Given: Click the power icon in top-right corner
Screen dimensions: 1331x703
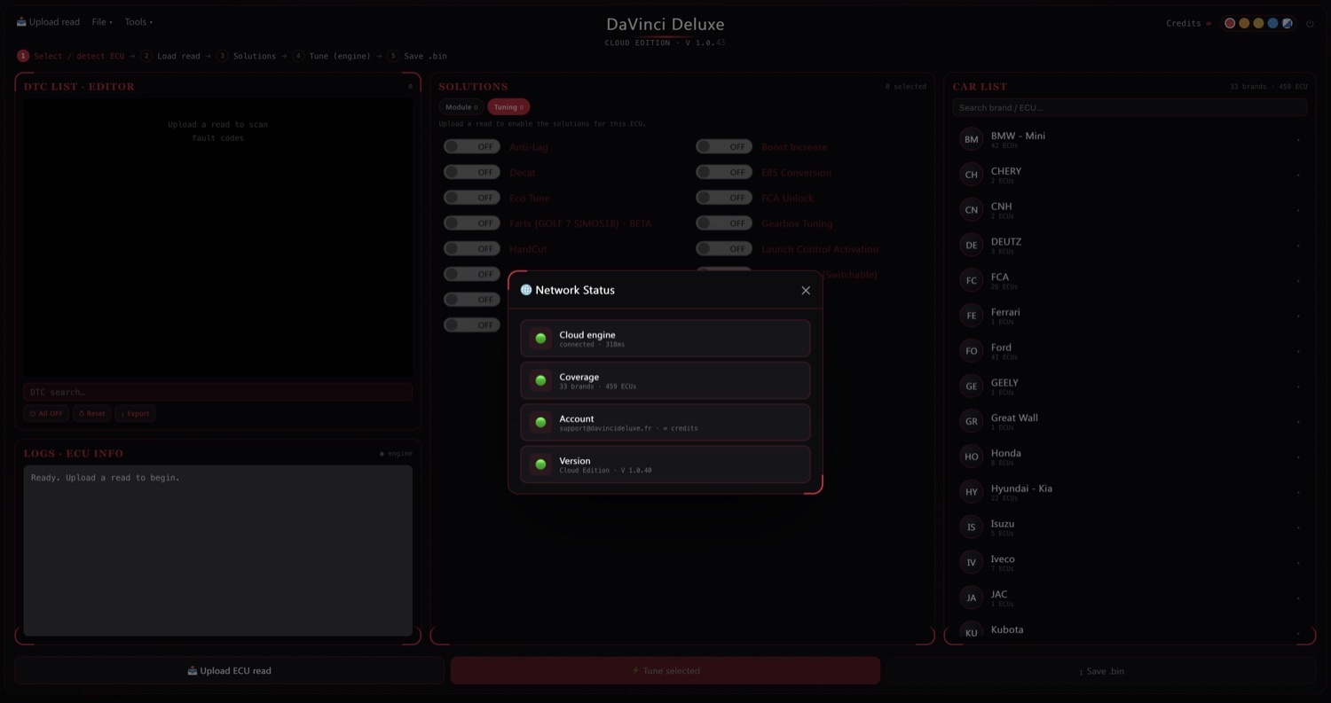Looking at the screenshot, I should tap(1310, 24).
